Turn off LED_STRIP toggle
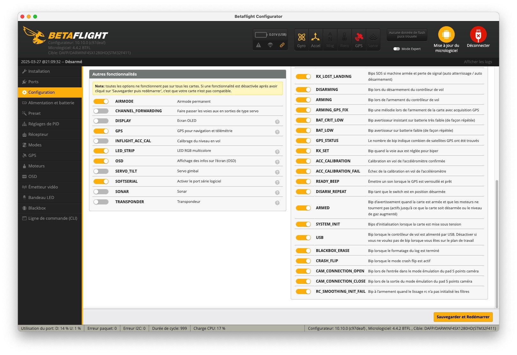The height and width of the screenshot is (355, 517). click(101, 151)
